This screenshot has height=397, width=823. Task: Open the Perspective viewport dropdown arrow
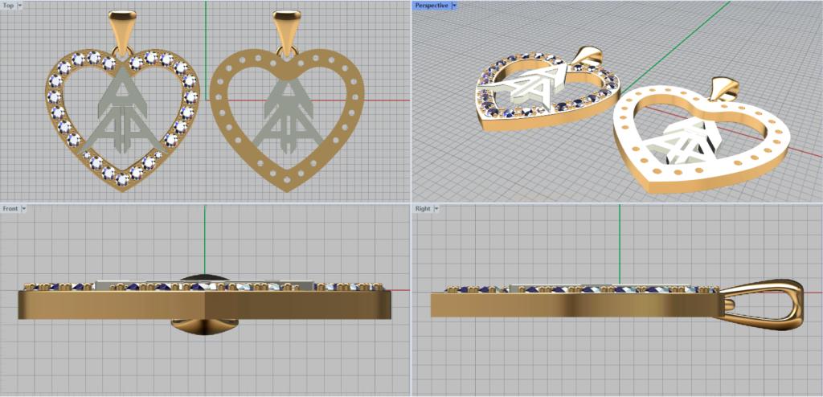[454, 5]
